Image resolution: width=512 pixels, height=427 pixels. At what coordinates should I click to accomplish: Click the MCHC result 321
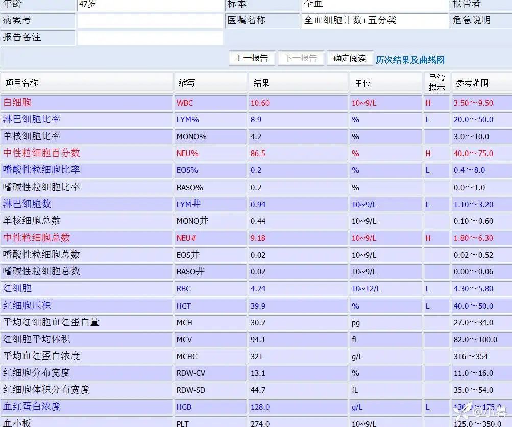coord(256,357)
